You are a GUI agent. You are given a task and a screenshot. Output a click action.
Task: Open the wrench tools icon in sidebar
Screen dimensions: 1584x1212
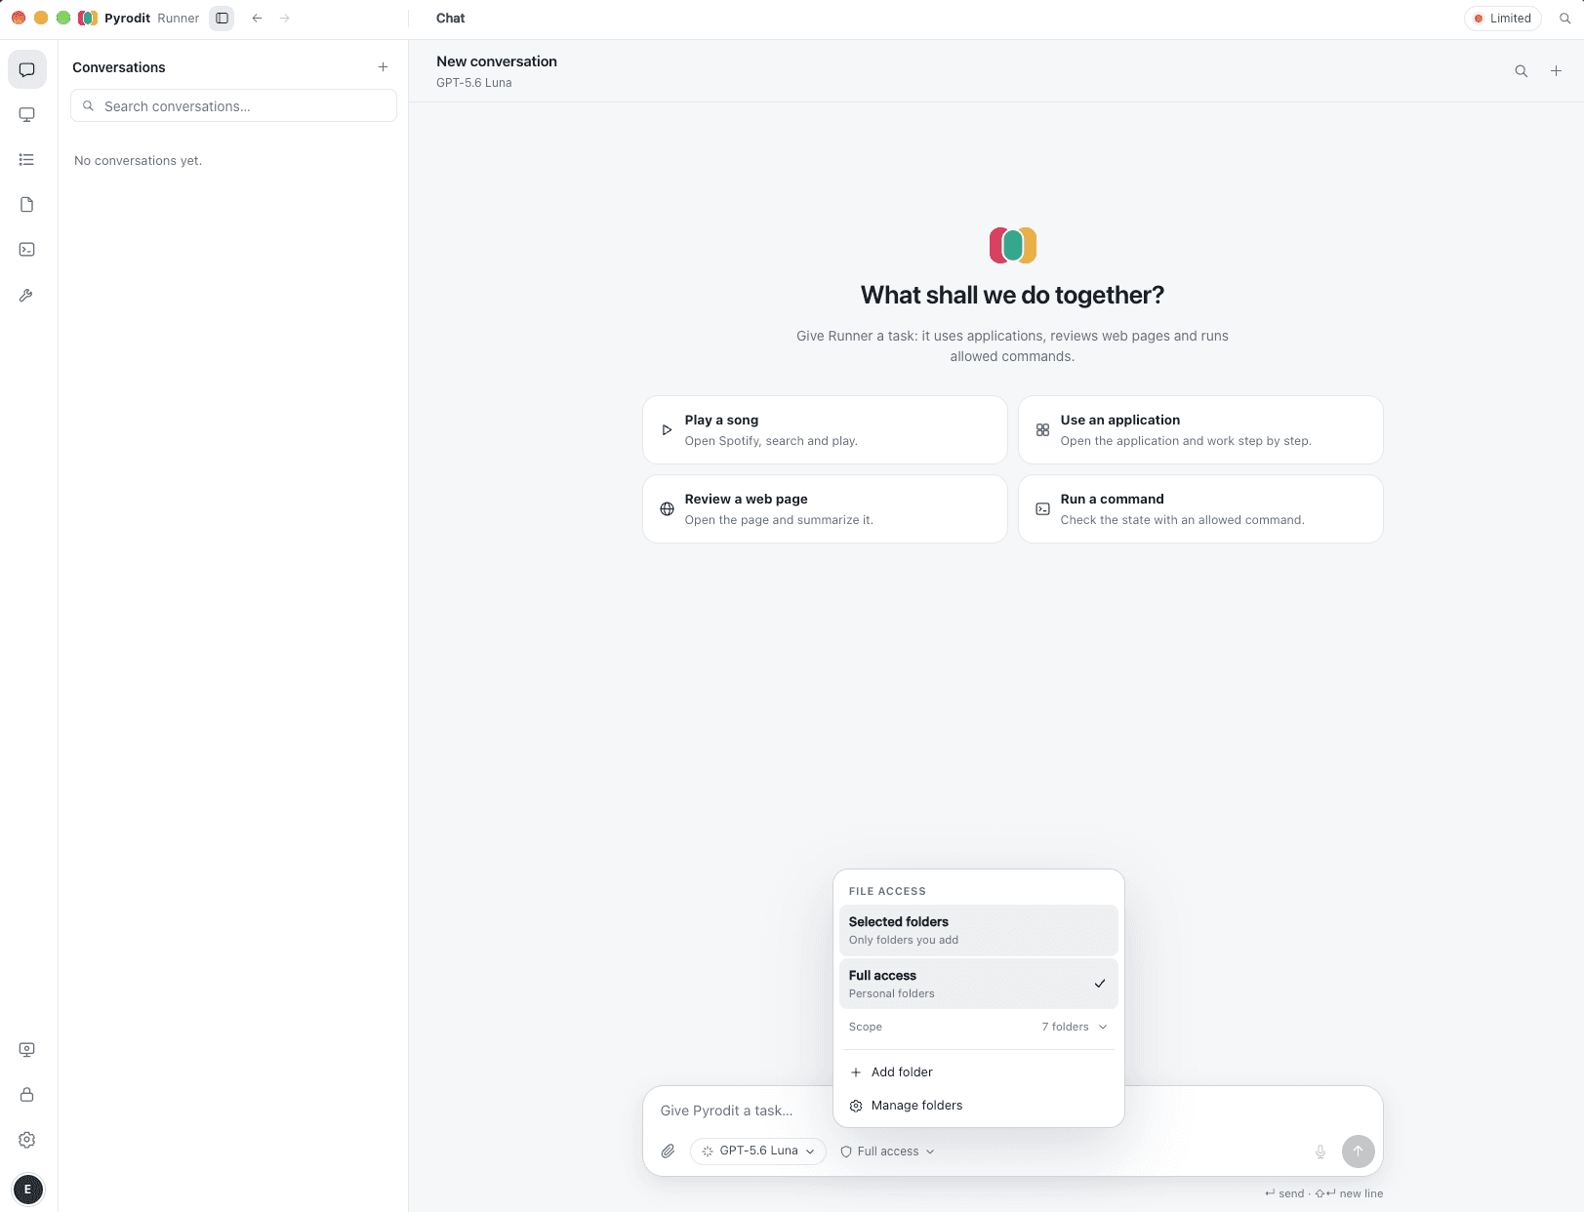[27, 295]
